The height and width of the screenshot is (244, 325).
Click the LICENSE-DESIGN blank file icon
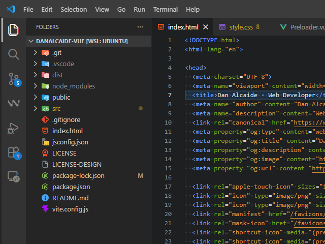[45, 165]
